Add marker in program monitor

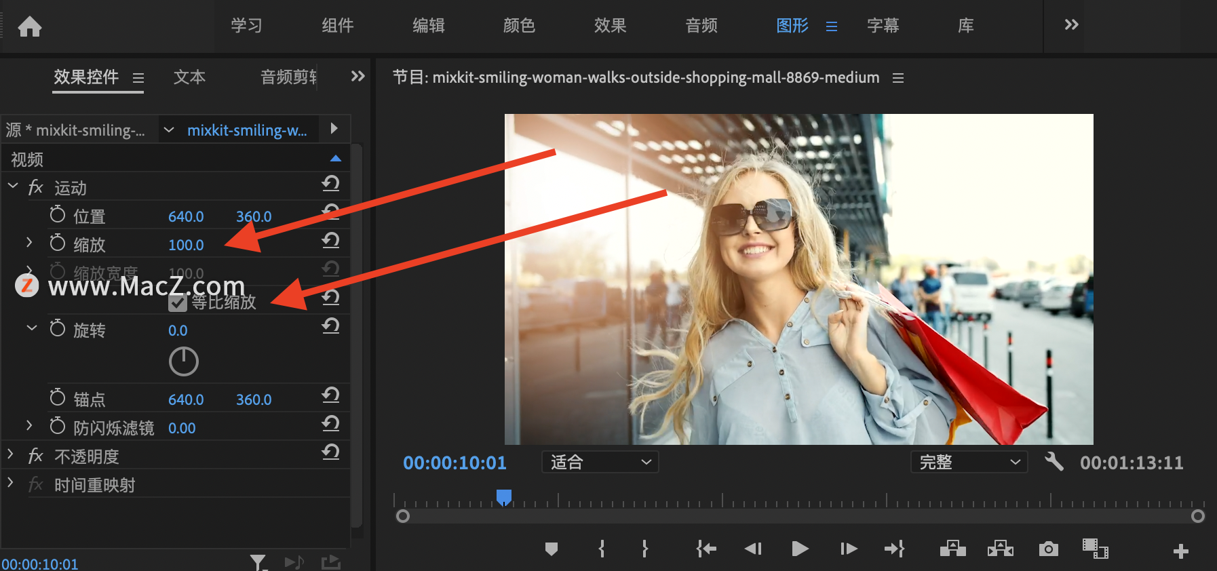[552, 549]
